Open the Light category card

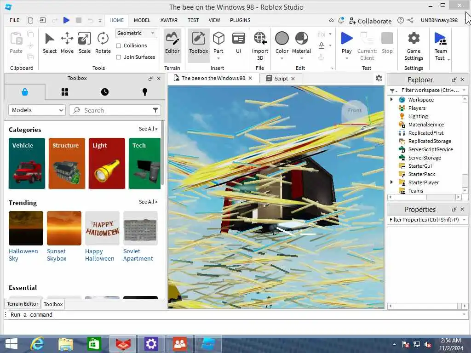coord(107,163)
